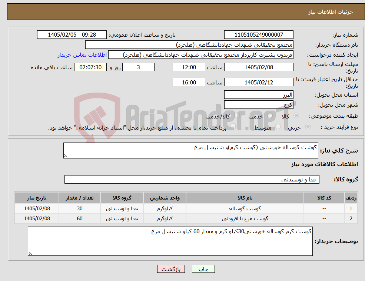The height and width of the screenshot is (281, 365).
Task: Click quantity 60 in the second row
Action: coord(80,218)
